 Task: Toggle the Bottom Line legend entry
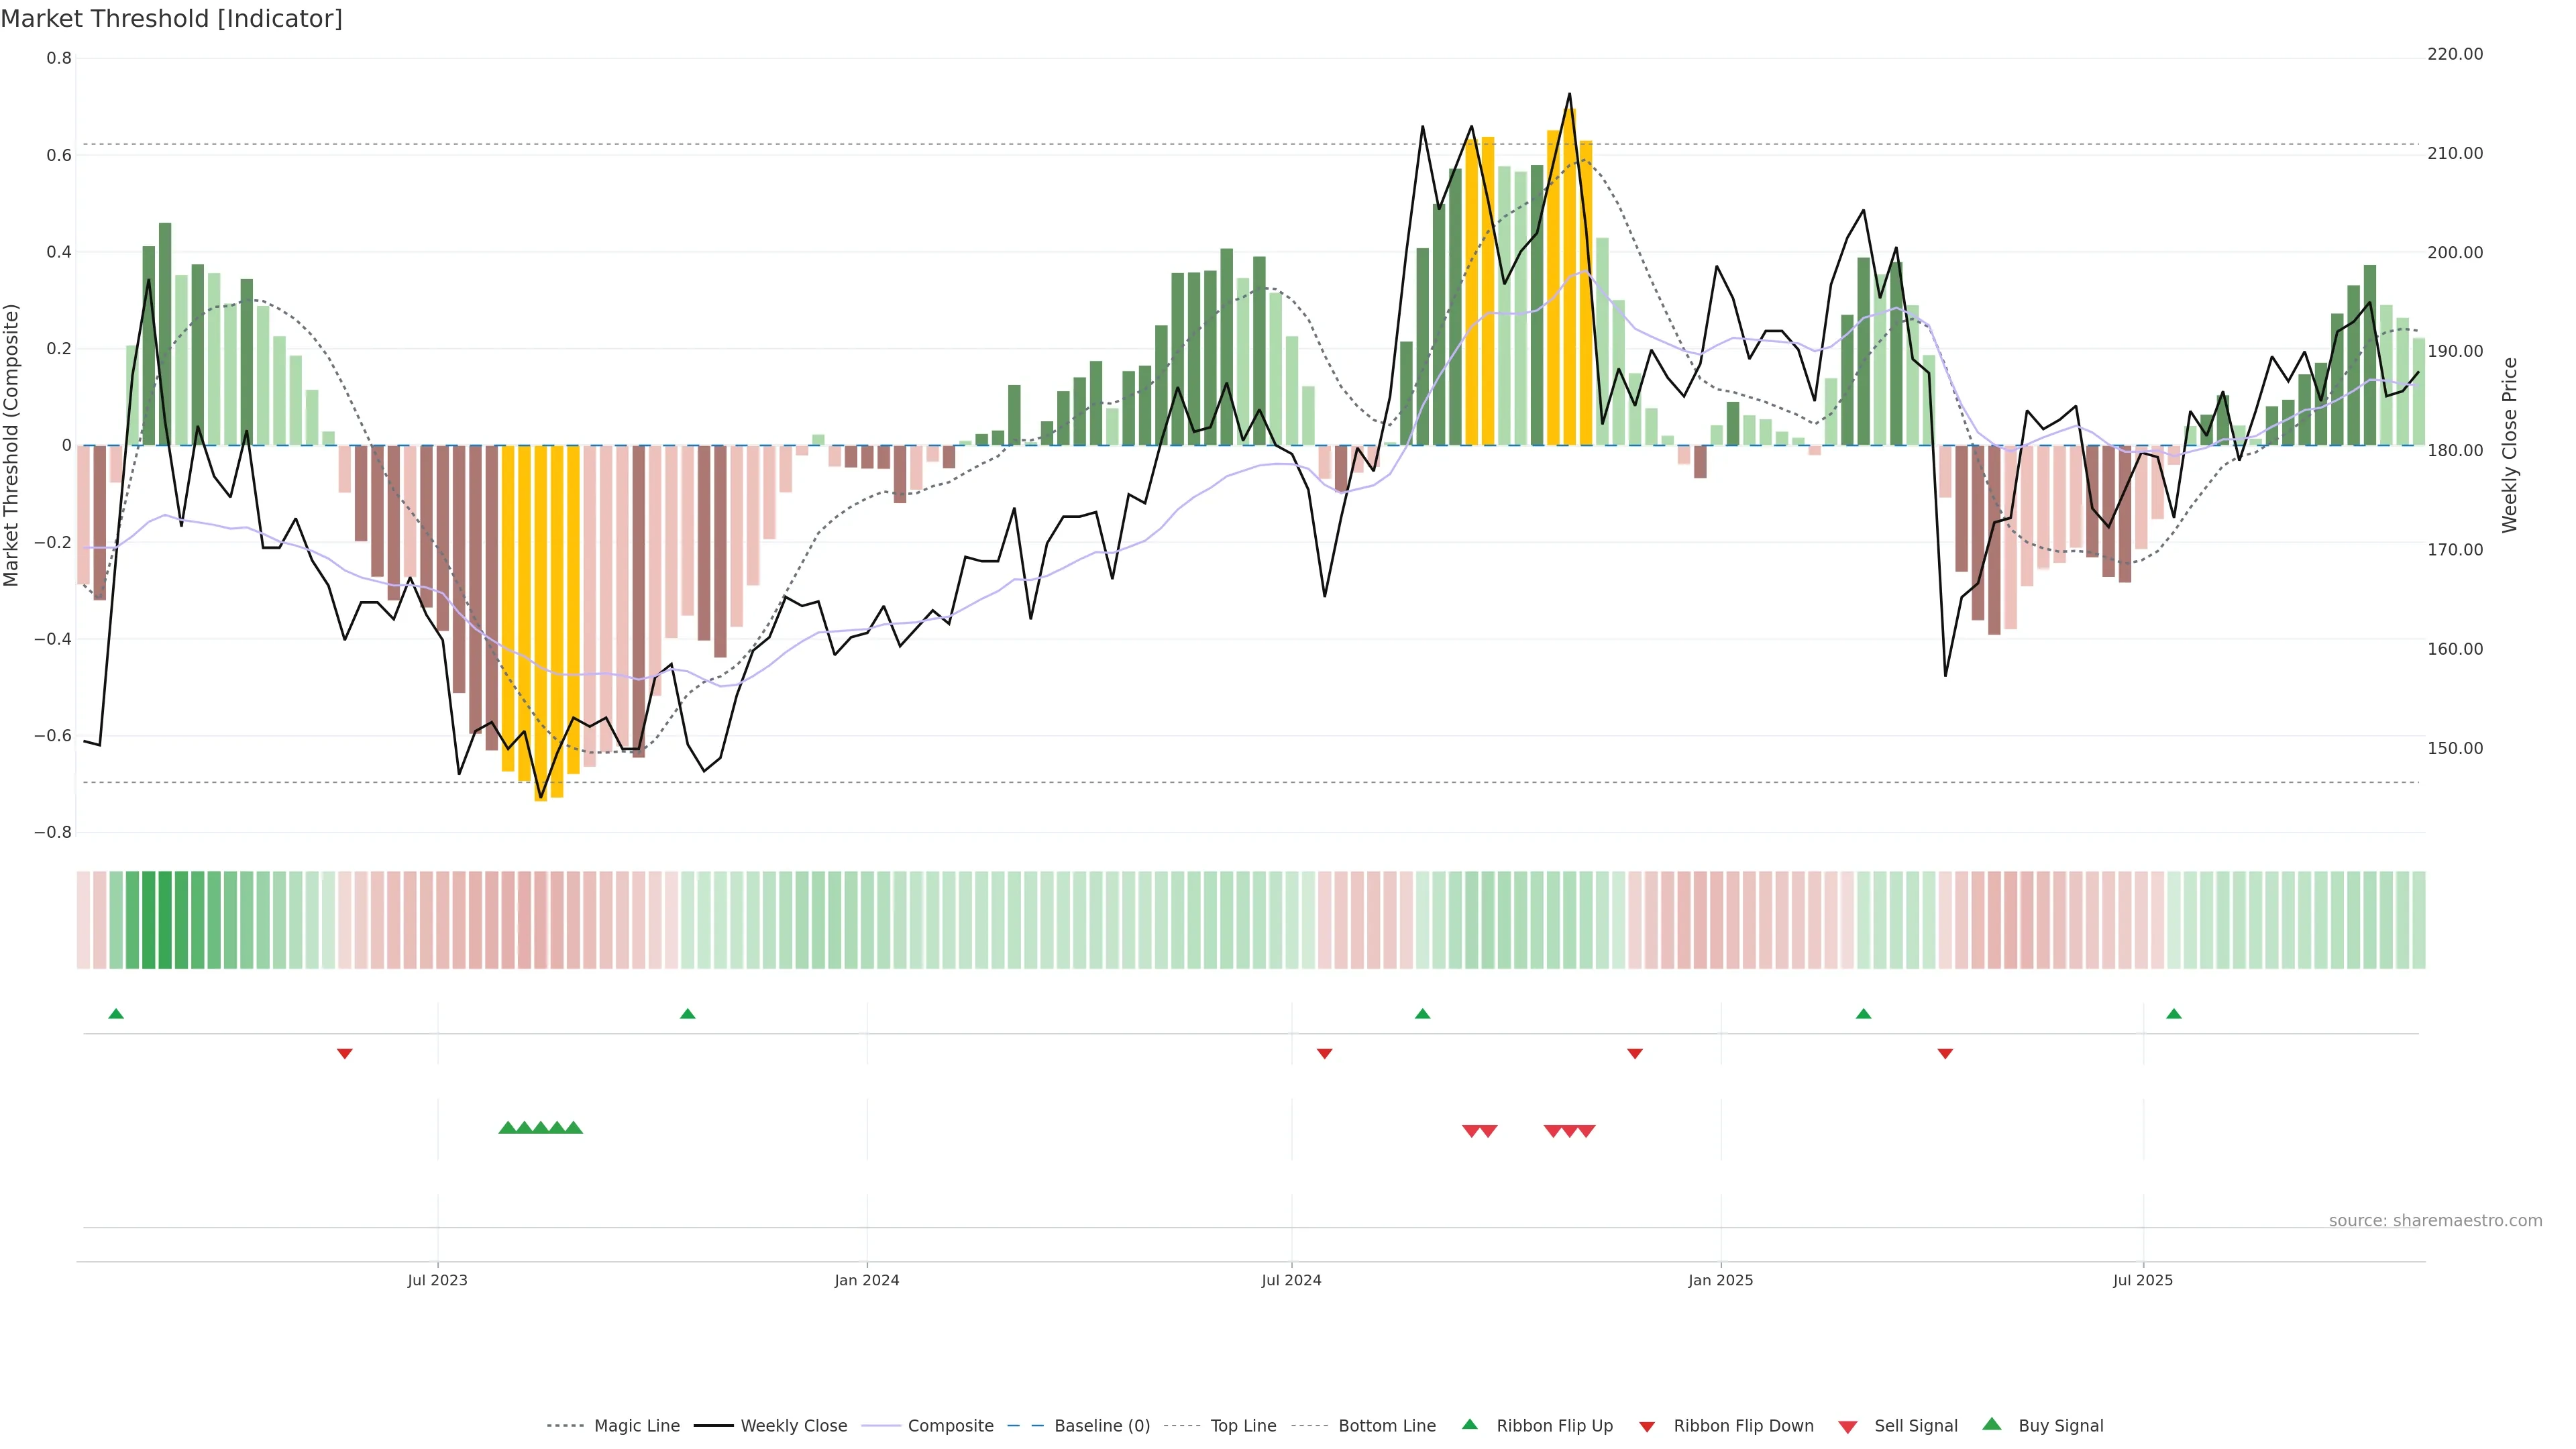click(1386, 1426)
